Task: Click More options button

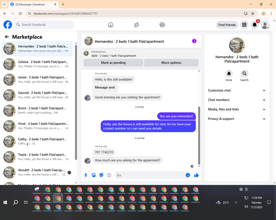Action: (x=171, y=63)
